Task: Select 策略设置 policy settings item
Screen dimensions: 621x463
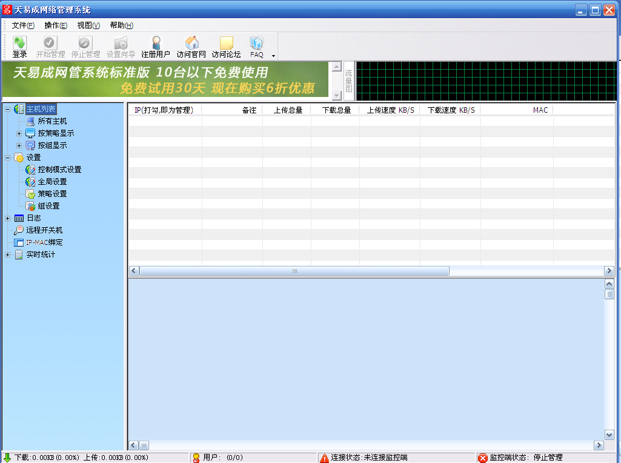Action: pos(52,194)
